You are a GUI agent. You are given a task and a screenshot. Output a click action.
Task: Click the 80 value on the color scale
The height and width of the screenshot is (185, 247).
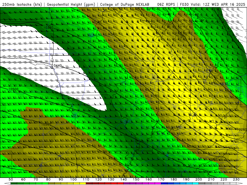(x=48, y=179)
